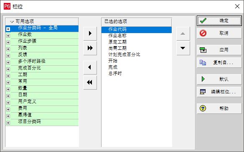Expand the 常用 group

pos(8,82)
